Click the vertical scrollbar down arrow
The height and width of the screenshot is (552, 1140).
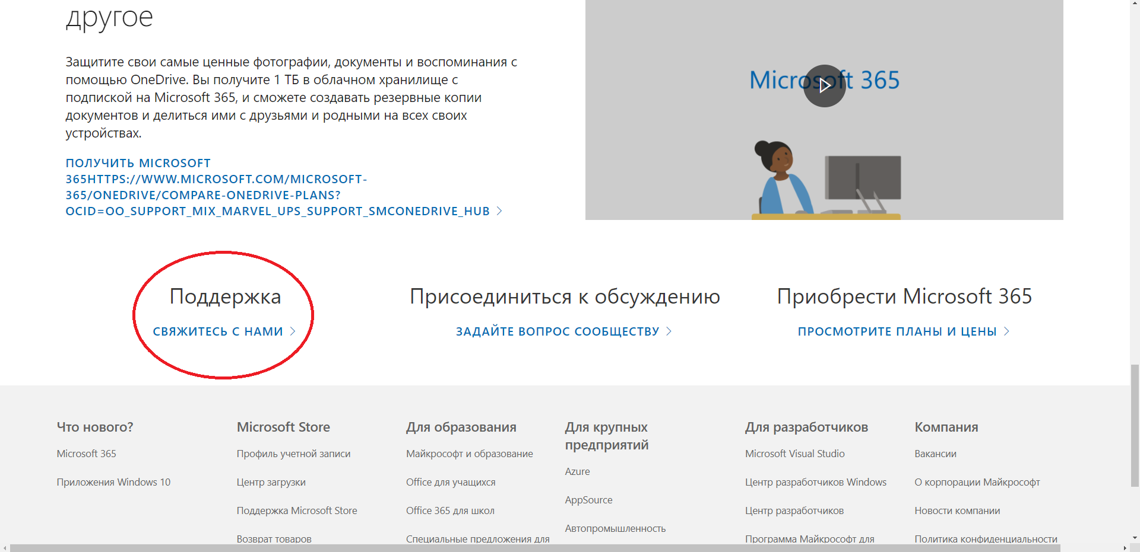pyautogui.click(x=1135, y=538)
